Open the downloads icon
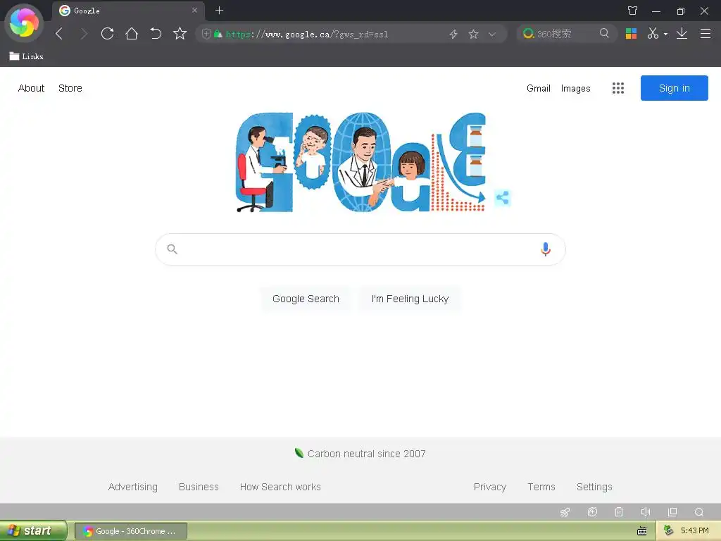This screenshot has width=721, height=541. [x=682, y=34]
